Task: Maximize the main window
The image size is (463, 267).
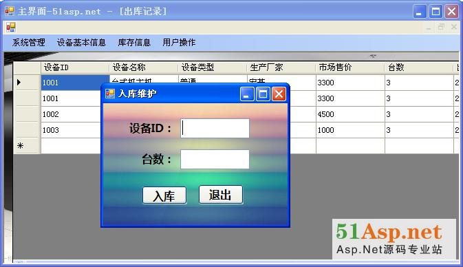Action: pyautogui.click(x=435, y=12)
